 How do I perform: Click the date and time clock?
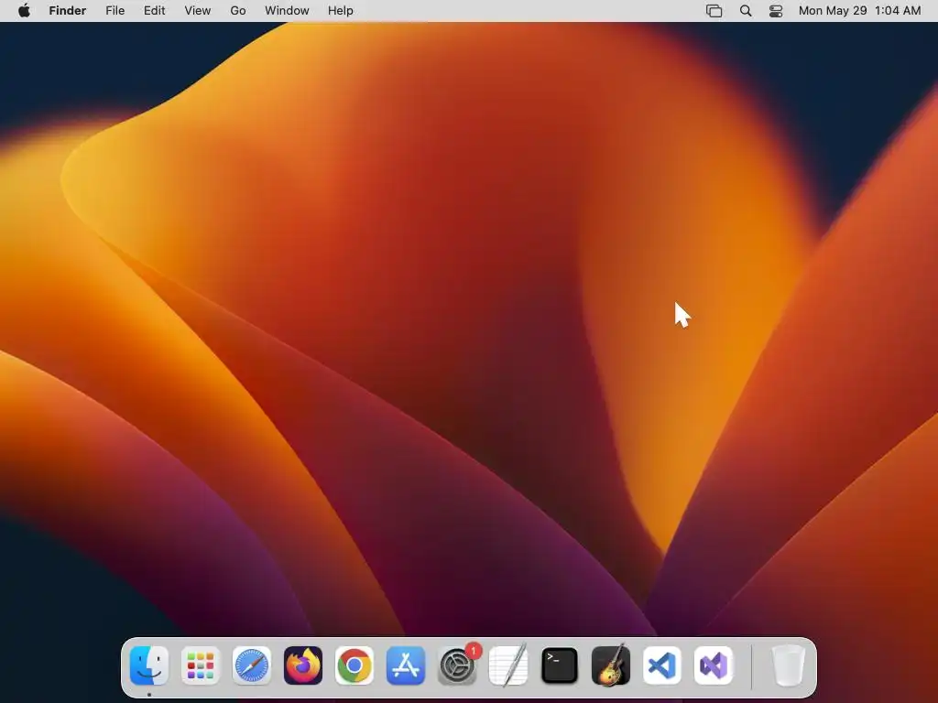(859, 11)
